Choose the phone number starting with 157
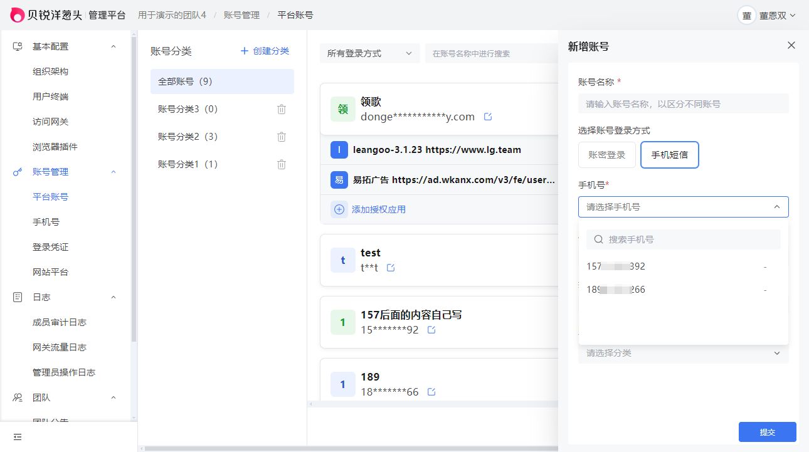This screenshot has height=452, width=809. (x=684, y=266)
